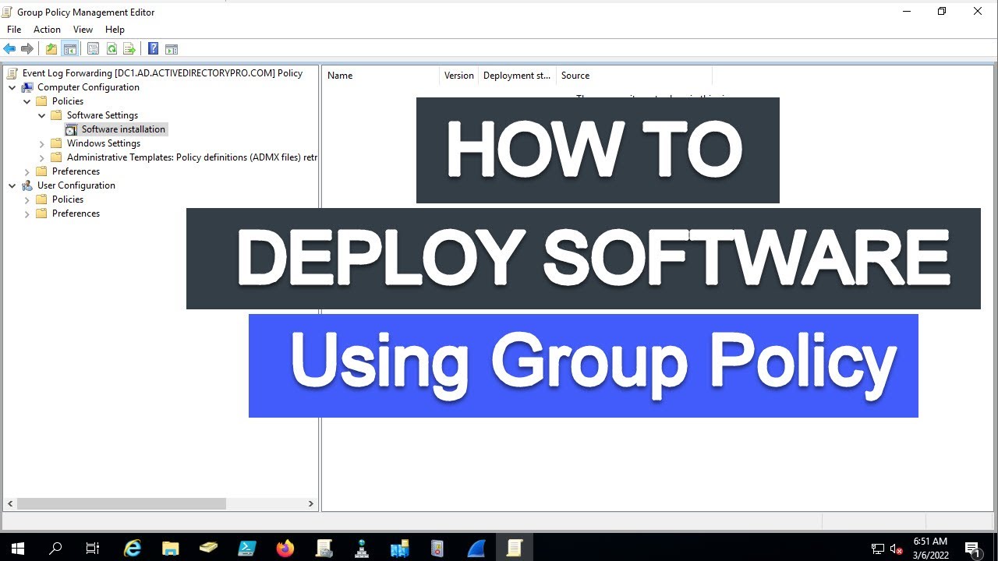
Task: Click the Computer Configuration node icon
Action: click(27, 87)
